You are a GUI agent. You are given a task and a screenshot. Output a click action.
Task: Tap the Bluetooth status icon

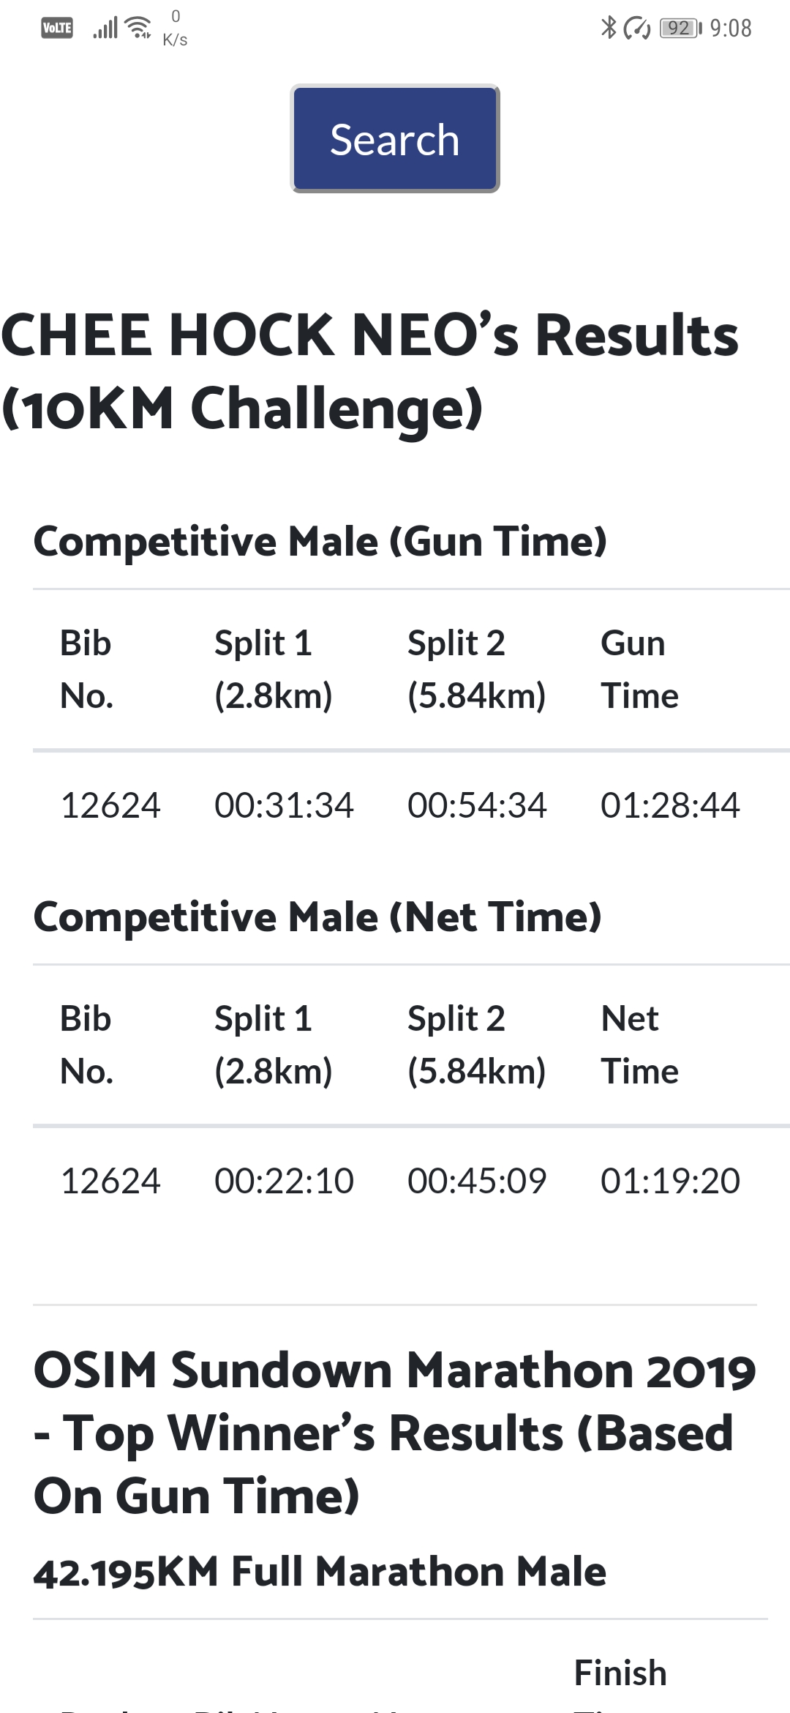(609, 28)
